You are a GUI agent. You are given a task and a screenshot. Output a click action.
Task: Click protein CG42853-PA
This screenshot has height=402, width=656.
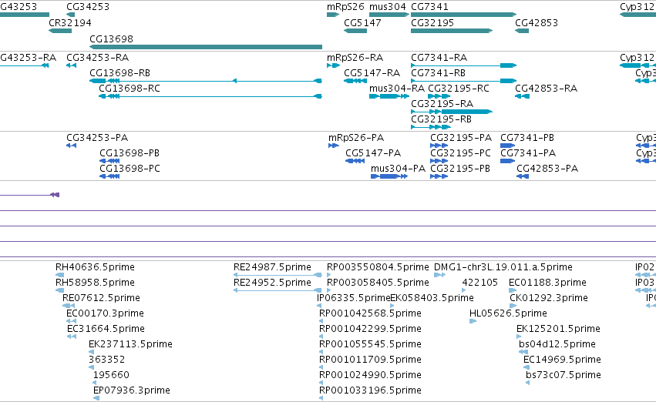coord(547,169)
